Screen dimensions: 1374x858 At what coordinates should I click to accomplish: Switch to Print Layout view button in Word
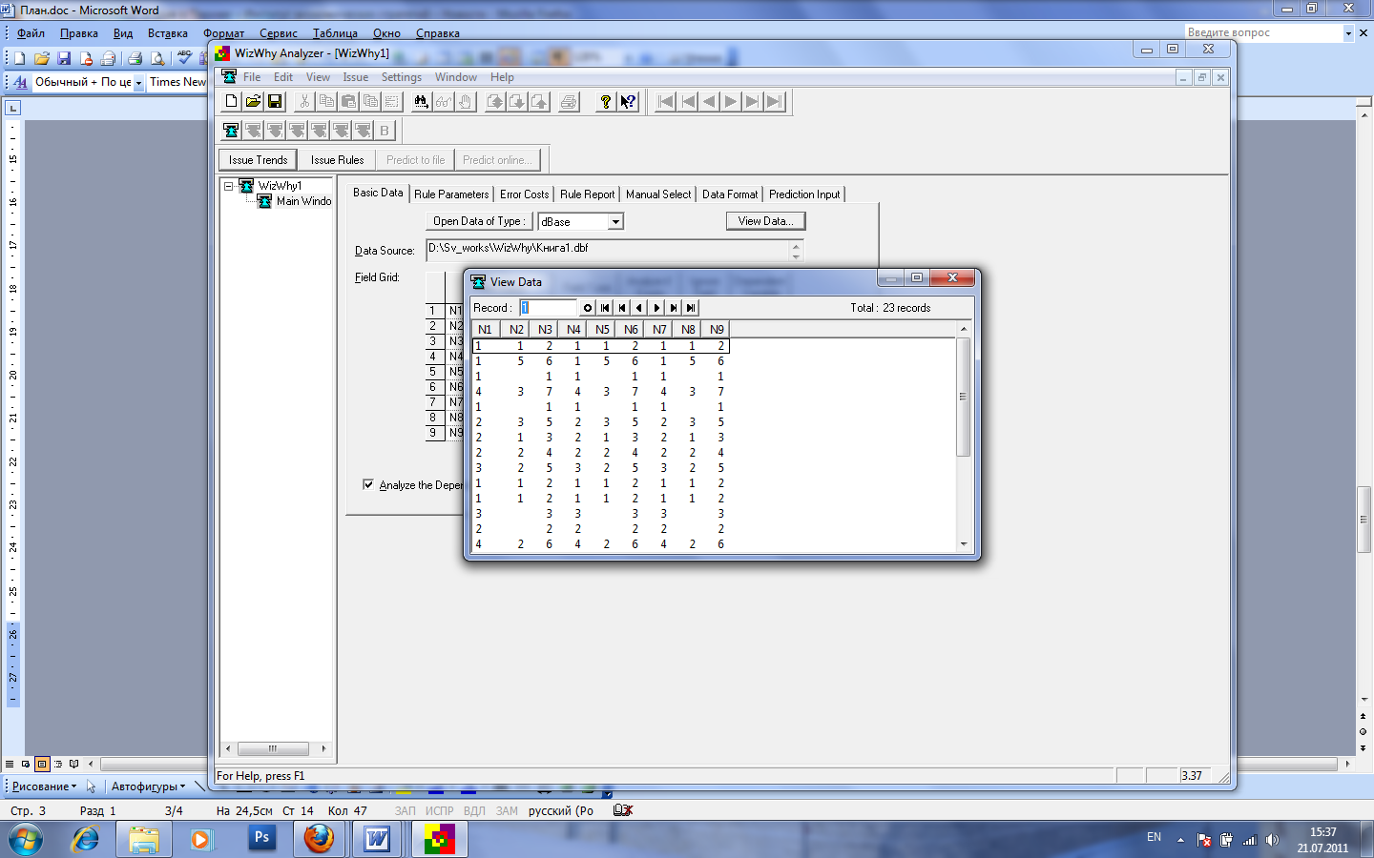[x=42, y=764]
